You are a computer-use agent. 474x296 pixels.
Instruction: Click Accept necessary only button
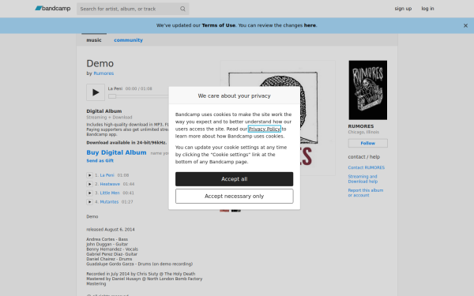pyautogui.click(x=235, y=197)
